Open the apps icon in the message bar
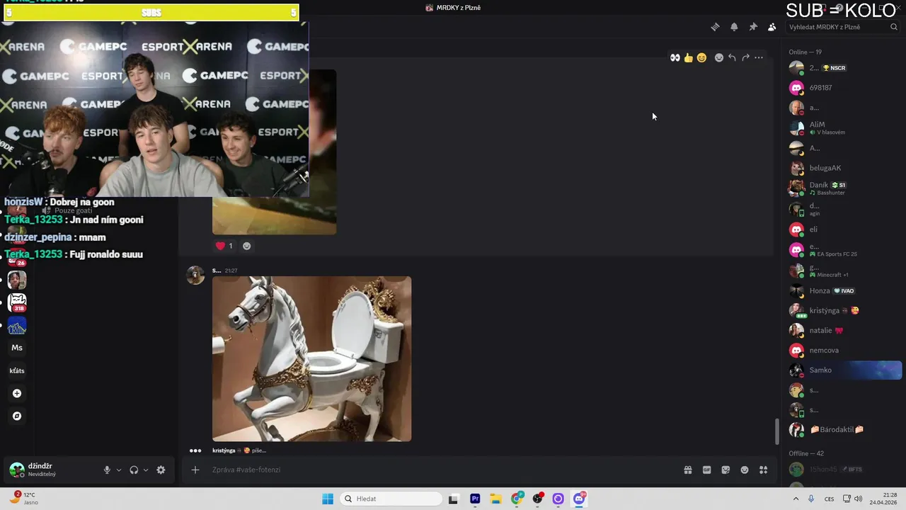 tap(763, 470)
